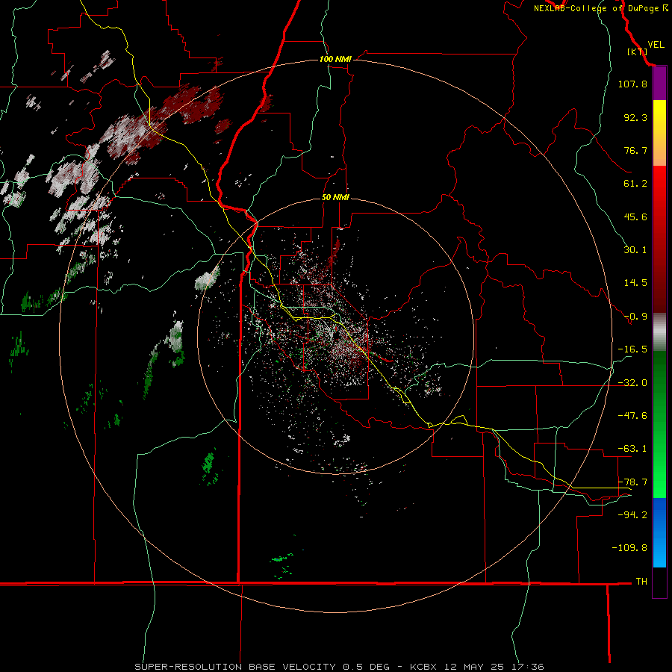
Task: Click the -78.7 velocity scale value
Action: (x=632, y=482)
